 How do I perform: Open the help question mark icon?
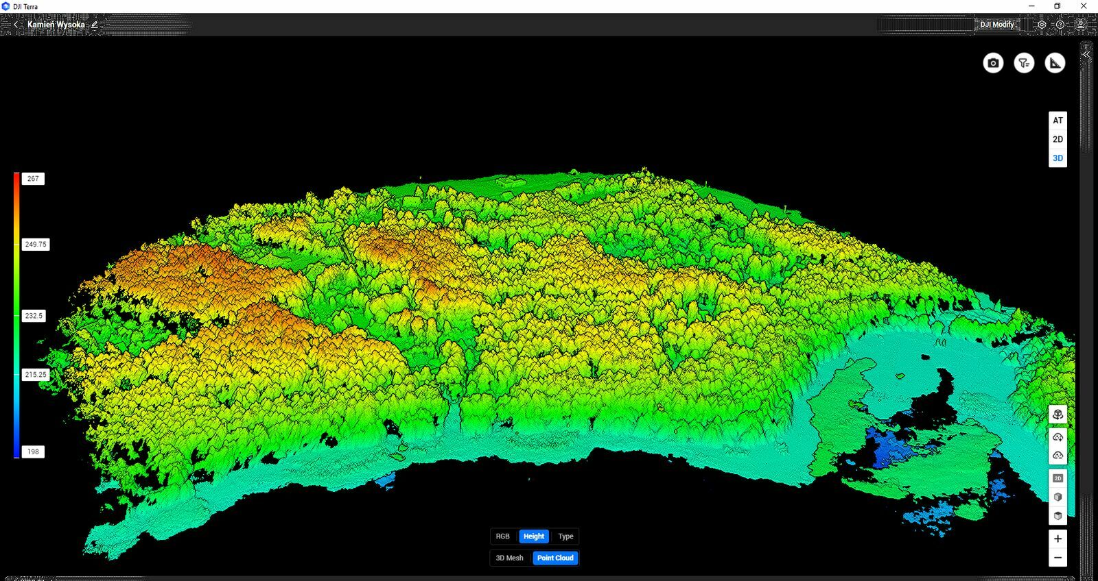point(1060,25)
